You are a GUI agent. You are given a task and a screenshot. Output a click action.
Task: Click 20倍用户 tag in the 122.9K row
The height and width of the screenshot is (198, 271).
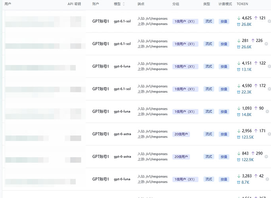point(181,157)
